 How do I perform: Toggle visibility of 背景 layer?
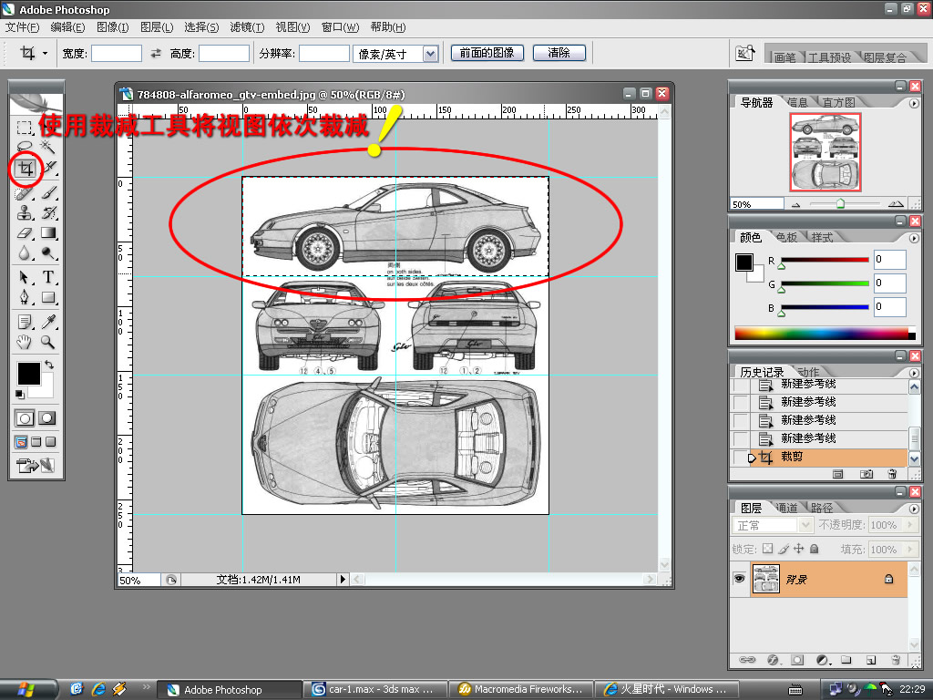740,579
